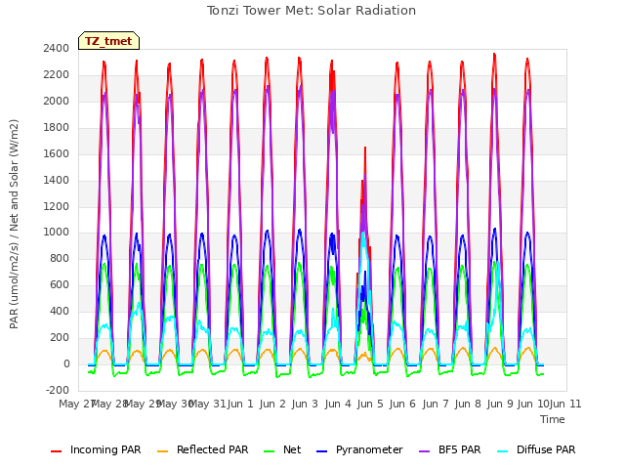Click the BF5 PAR purple legend swatch
Screen dimensions: 625x469
click(425, 451)
